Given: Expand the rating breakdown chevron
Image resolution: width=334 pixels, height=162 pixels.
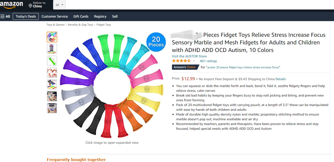Looking at the screenshot, I should (x=194, y=61).
